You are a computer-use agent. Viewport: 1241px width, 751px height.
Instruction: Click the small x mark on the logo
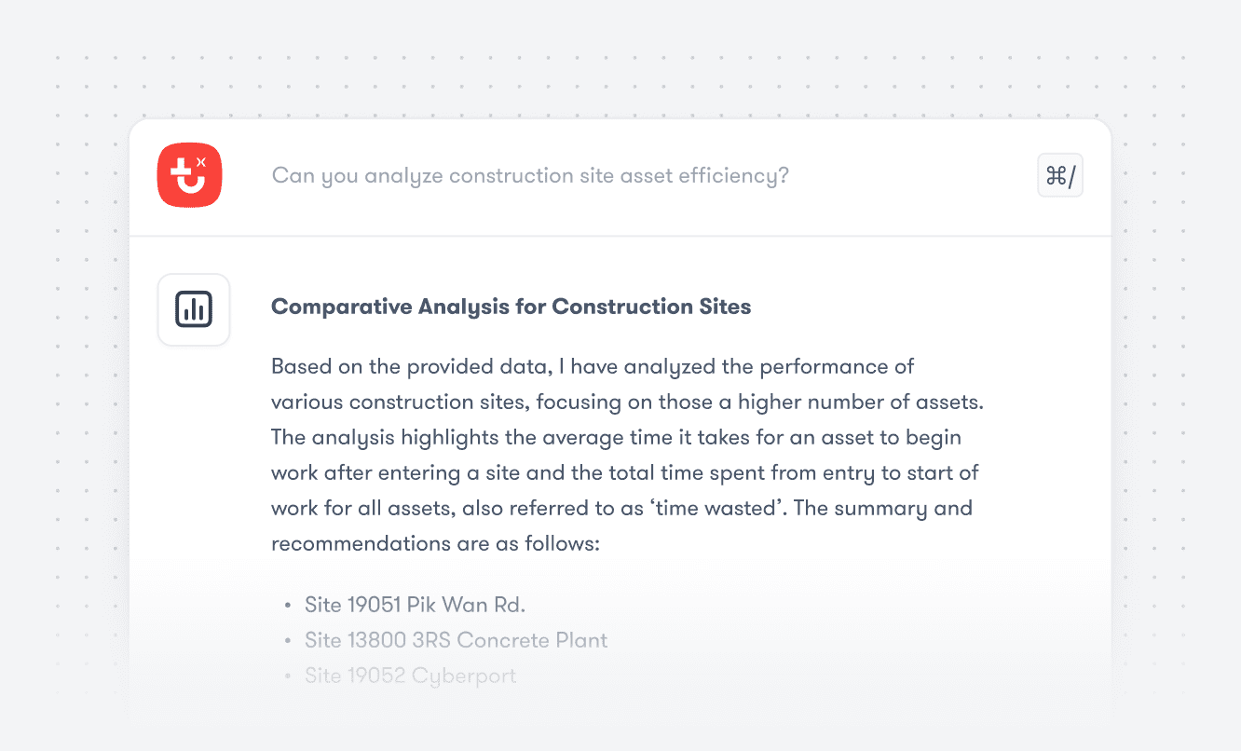point(201,162)
